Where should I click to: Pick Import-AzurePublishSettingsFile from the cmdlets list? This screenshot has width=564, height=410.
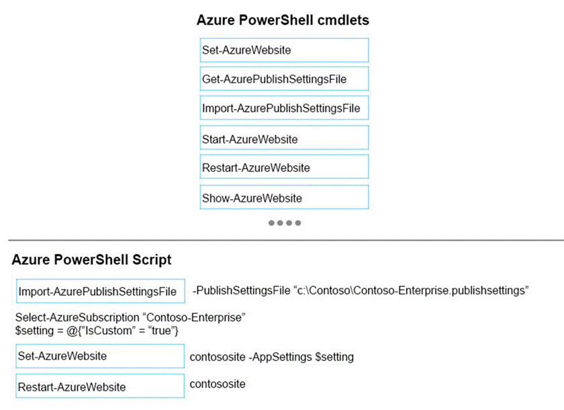pos(284,108)
